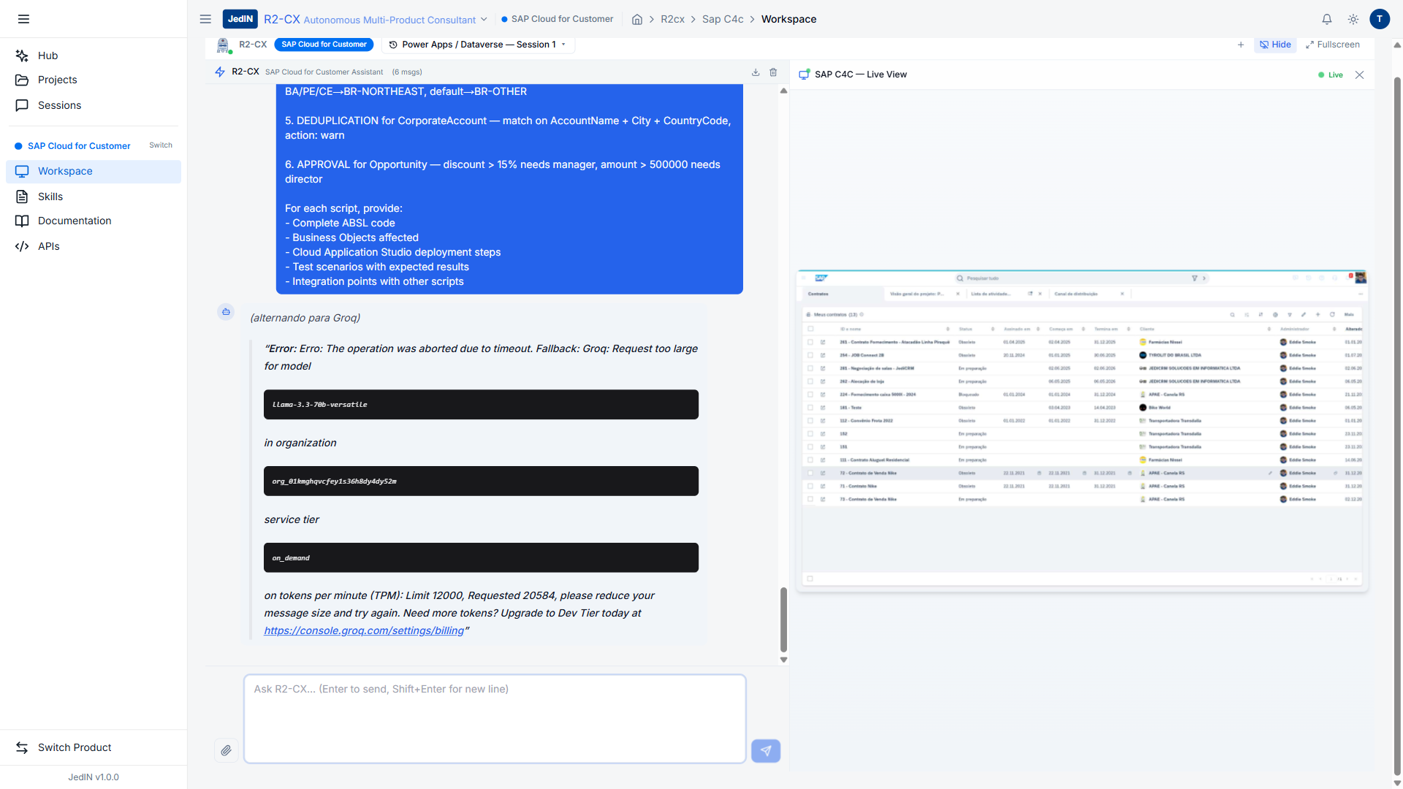Screen dimensions: 1403x789
Task: Click the home icon in breadcrumb
Action: [637, 20]
